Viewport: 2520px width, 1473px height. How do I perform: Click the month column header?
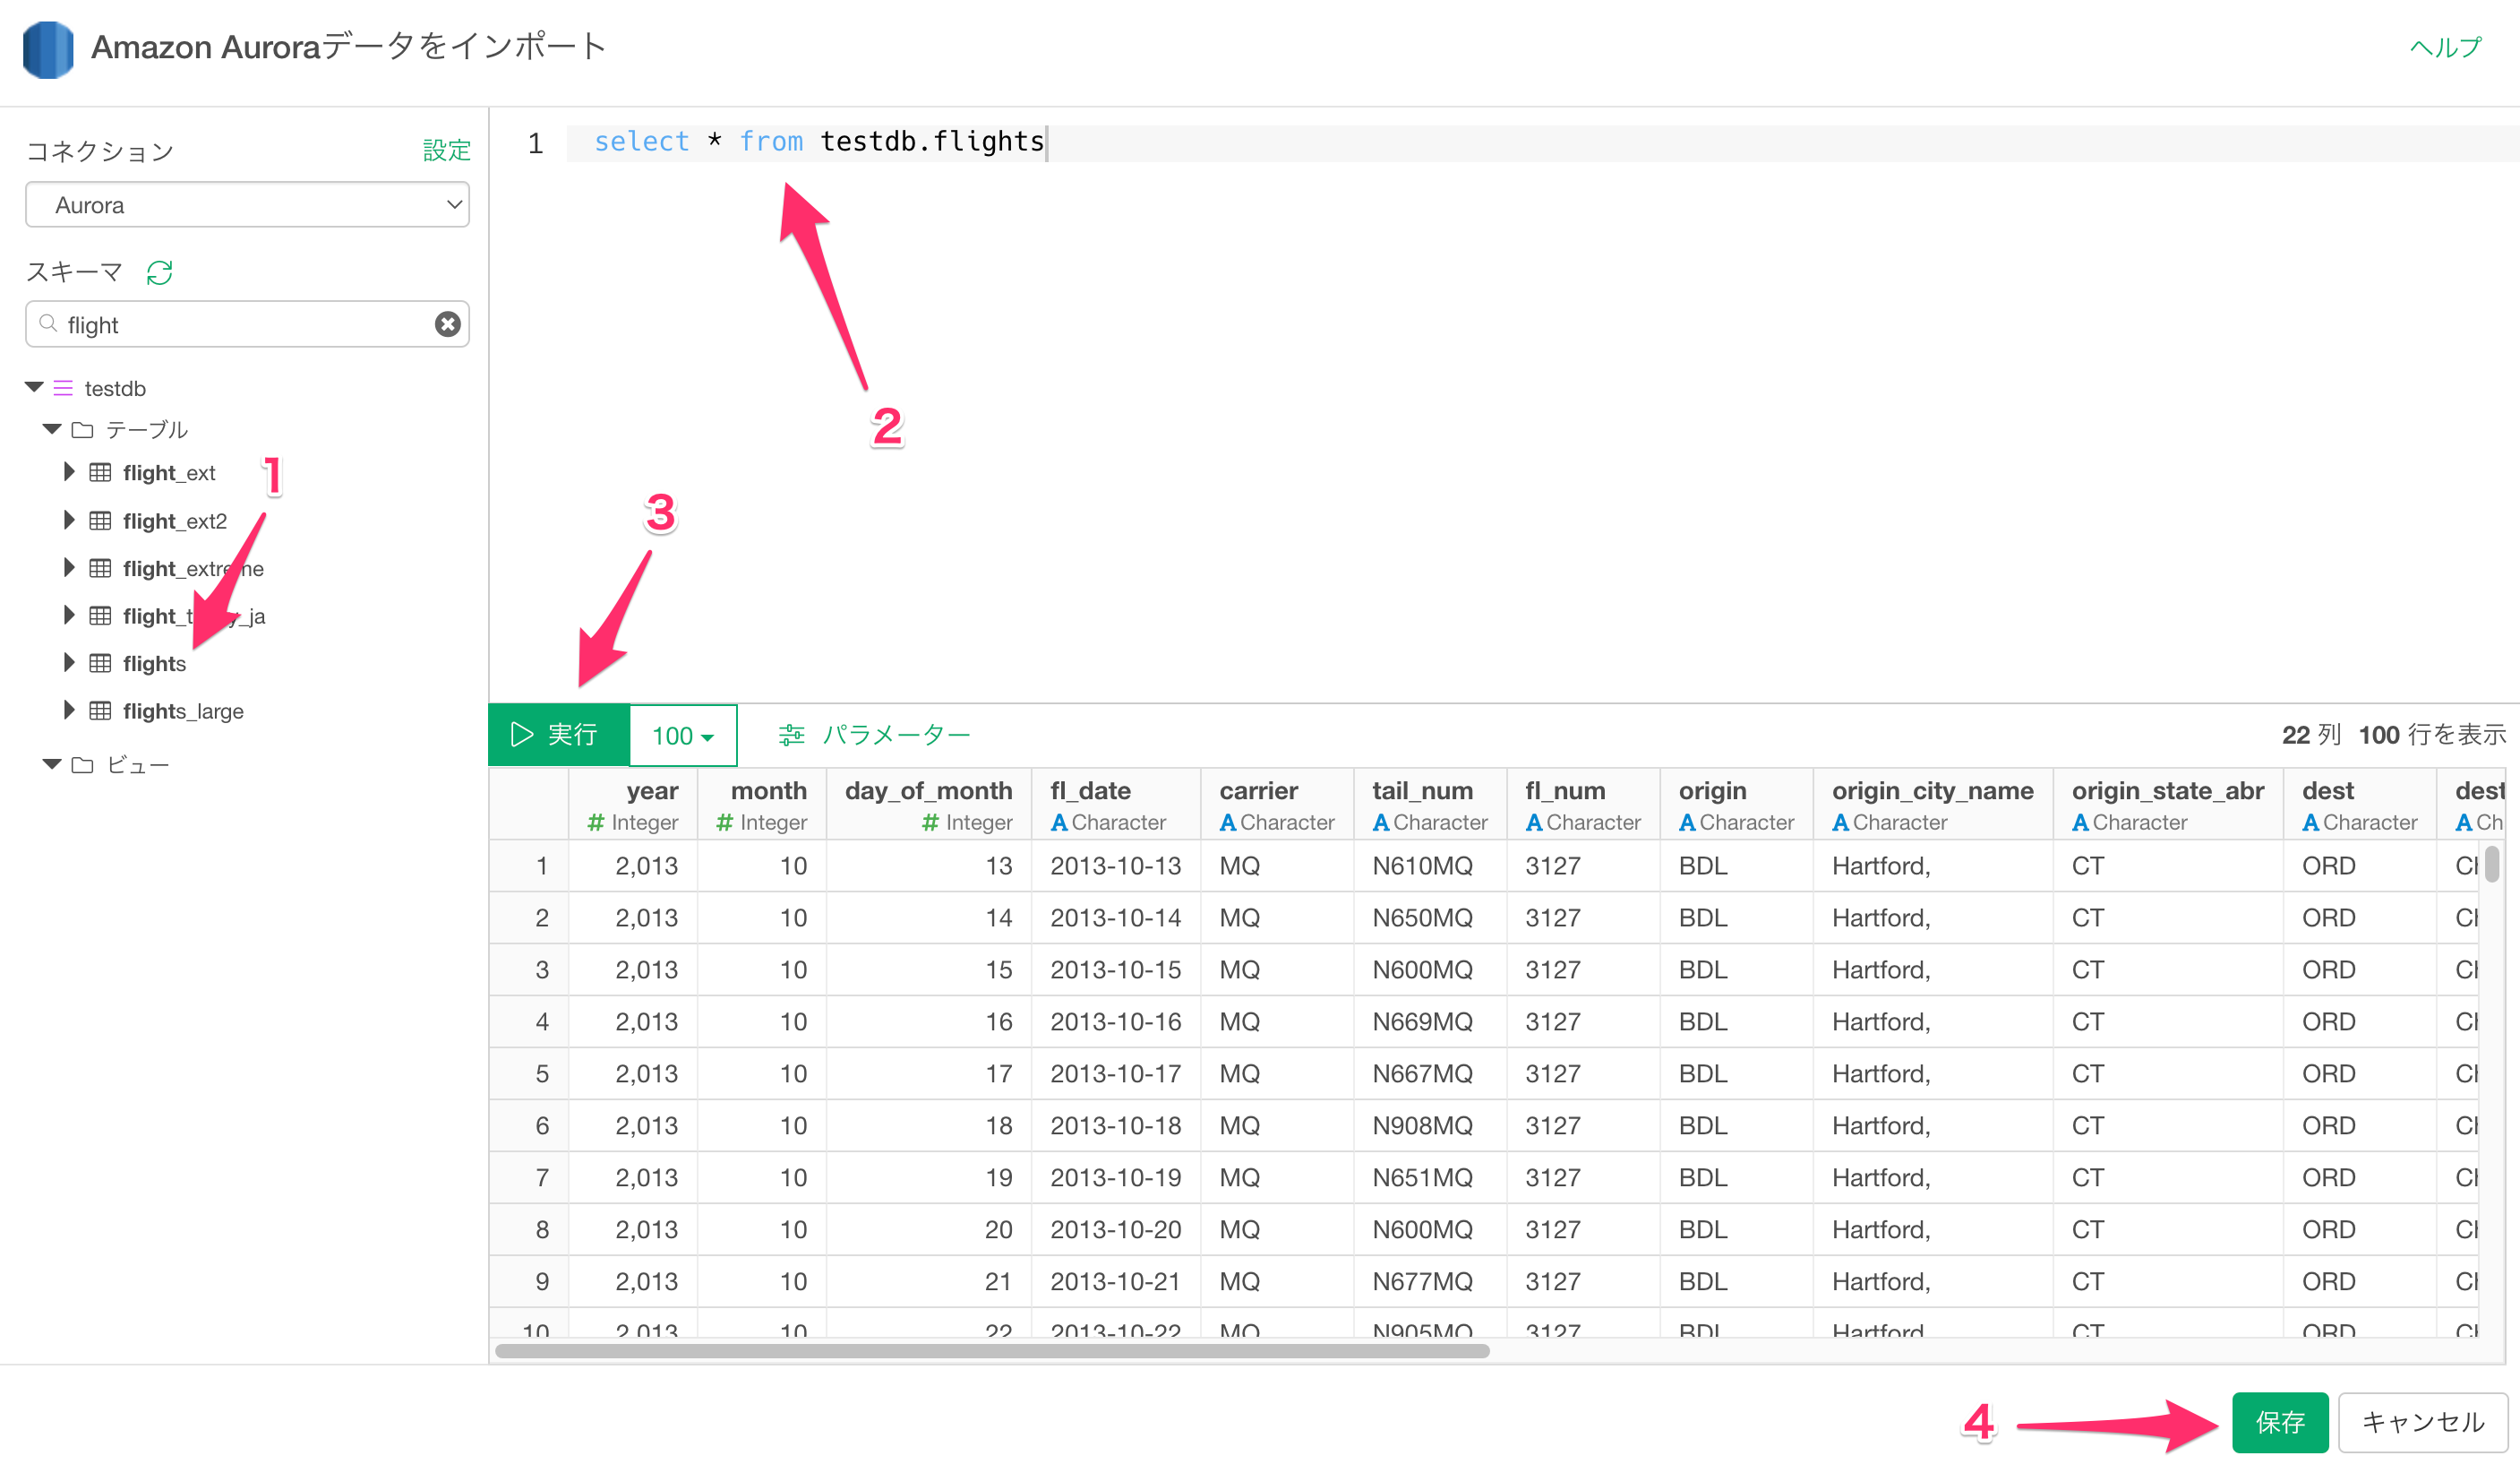click(762, 805)
